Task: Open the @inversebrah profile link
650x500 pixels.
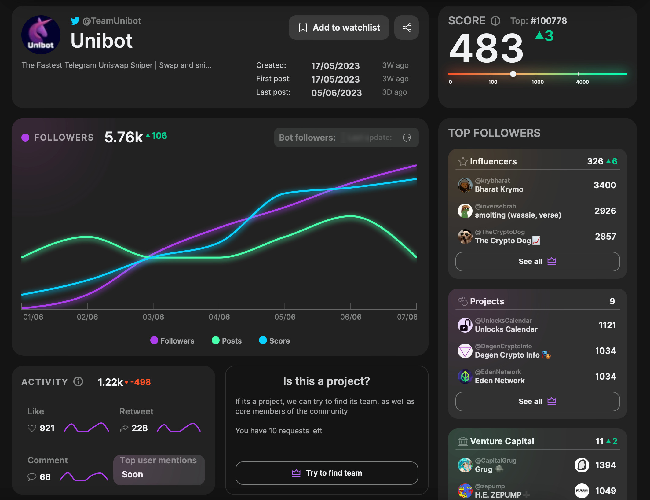Action: pos(495,206)
